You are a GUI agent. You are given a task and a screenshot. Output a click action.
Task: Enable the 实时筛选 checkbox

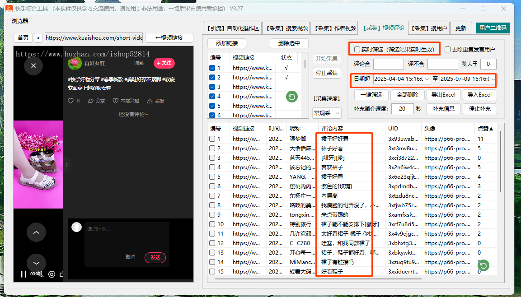pos(357,50)
